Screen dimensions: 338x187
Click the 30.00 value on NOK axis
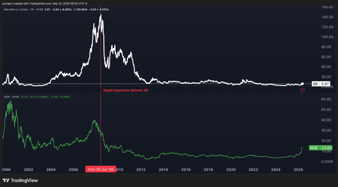click(326, 130)
